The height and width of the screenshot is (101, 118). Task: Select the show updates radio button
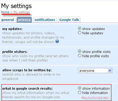point(80,28)
